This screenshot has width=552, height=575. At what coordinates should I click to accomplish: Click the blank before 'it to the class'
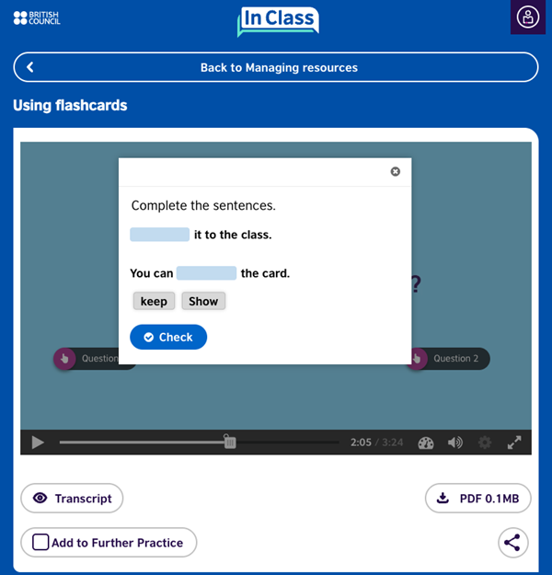pos(159,235)
